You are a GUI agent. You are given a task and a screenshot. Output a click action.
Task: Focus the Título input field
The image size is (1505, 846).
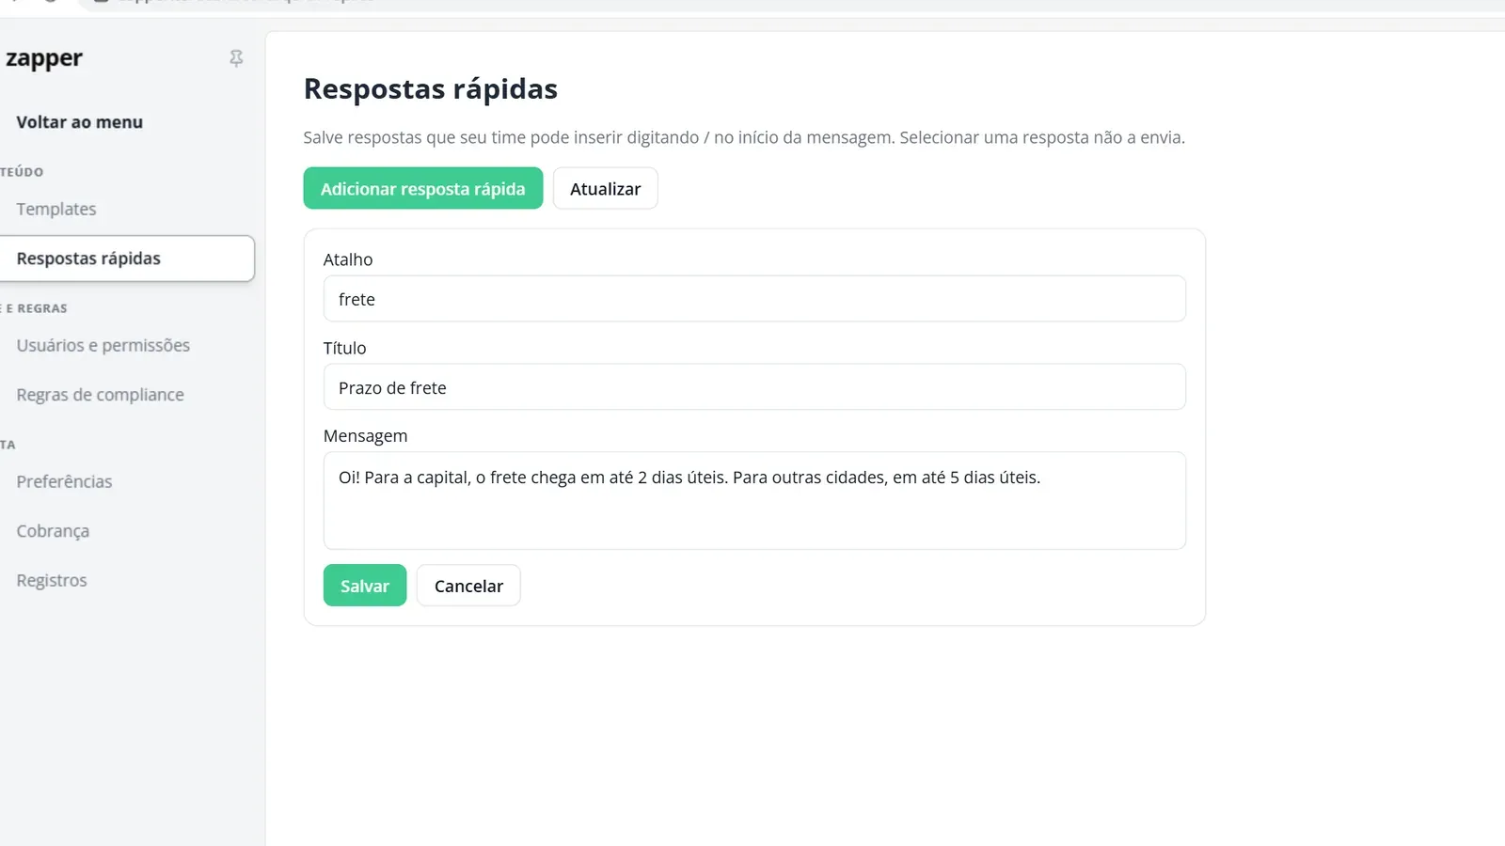[x=754, y=387]
